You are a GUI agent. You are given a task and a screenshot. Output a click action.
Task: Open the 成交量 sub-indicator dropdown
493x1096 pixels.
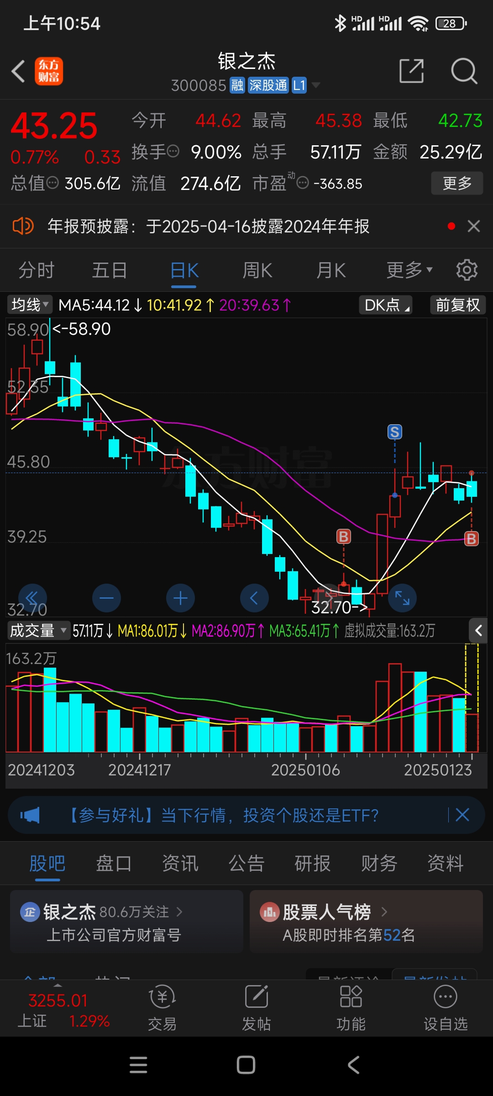pyautogui.click(x=38, y=631)
